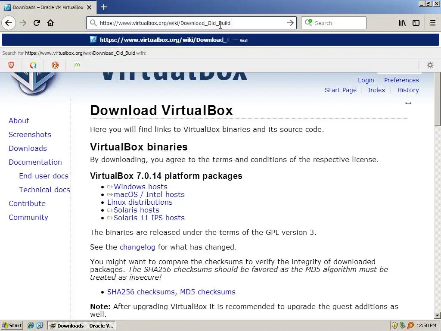
Task: Open Downloads in the sidebar
Action: click(28, 148)
